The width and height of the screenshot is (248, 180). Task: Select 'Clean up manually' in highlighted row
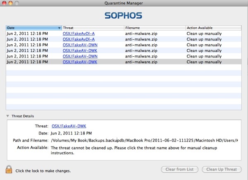tap(204, 62)
